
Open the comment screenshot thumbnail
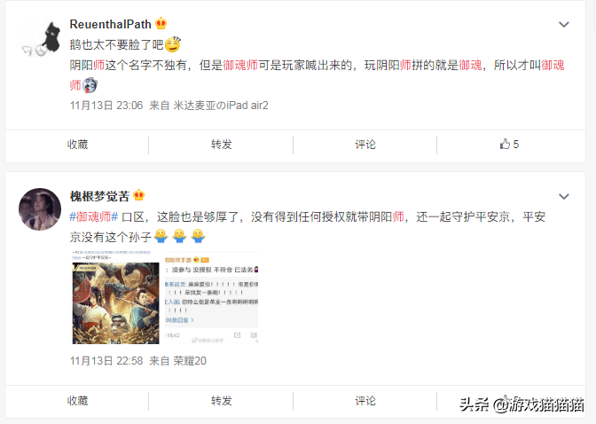coord(211,297)
